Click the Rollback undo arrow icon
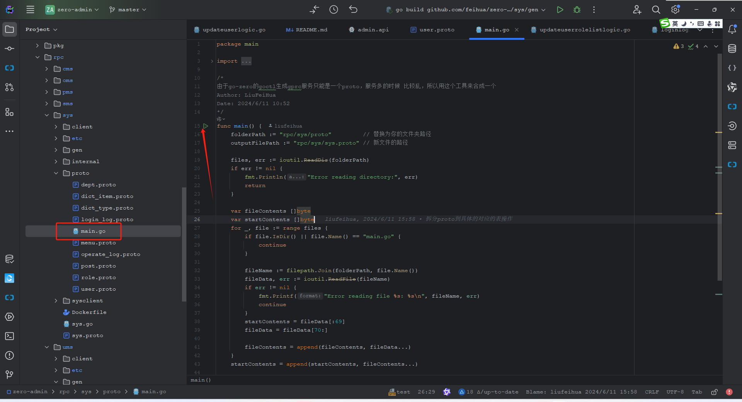Image resolution: width=742 pixels, height=402 pixels. [x=353, y=10]
